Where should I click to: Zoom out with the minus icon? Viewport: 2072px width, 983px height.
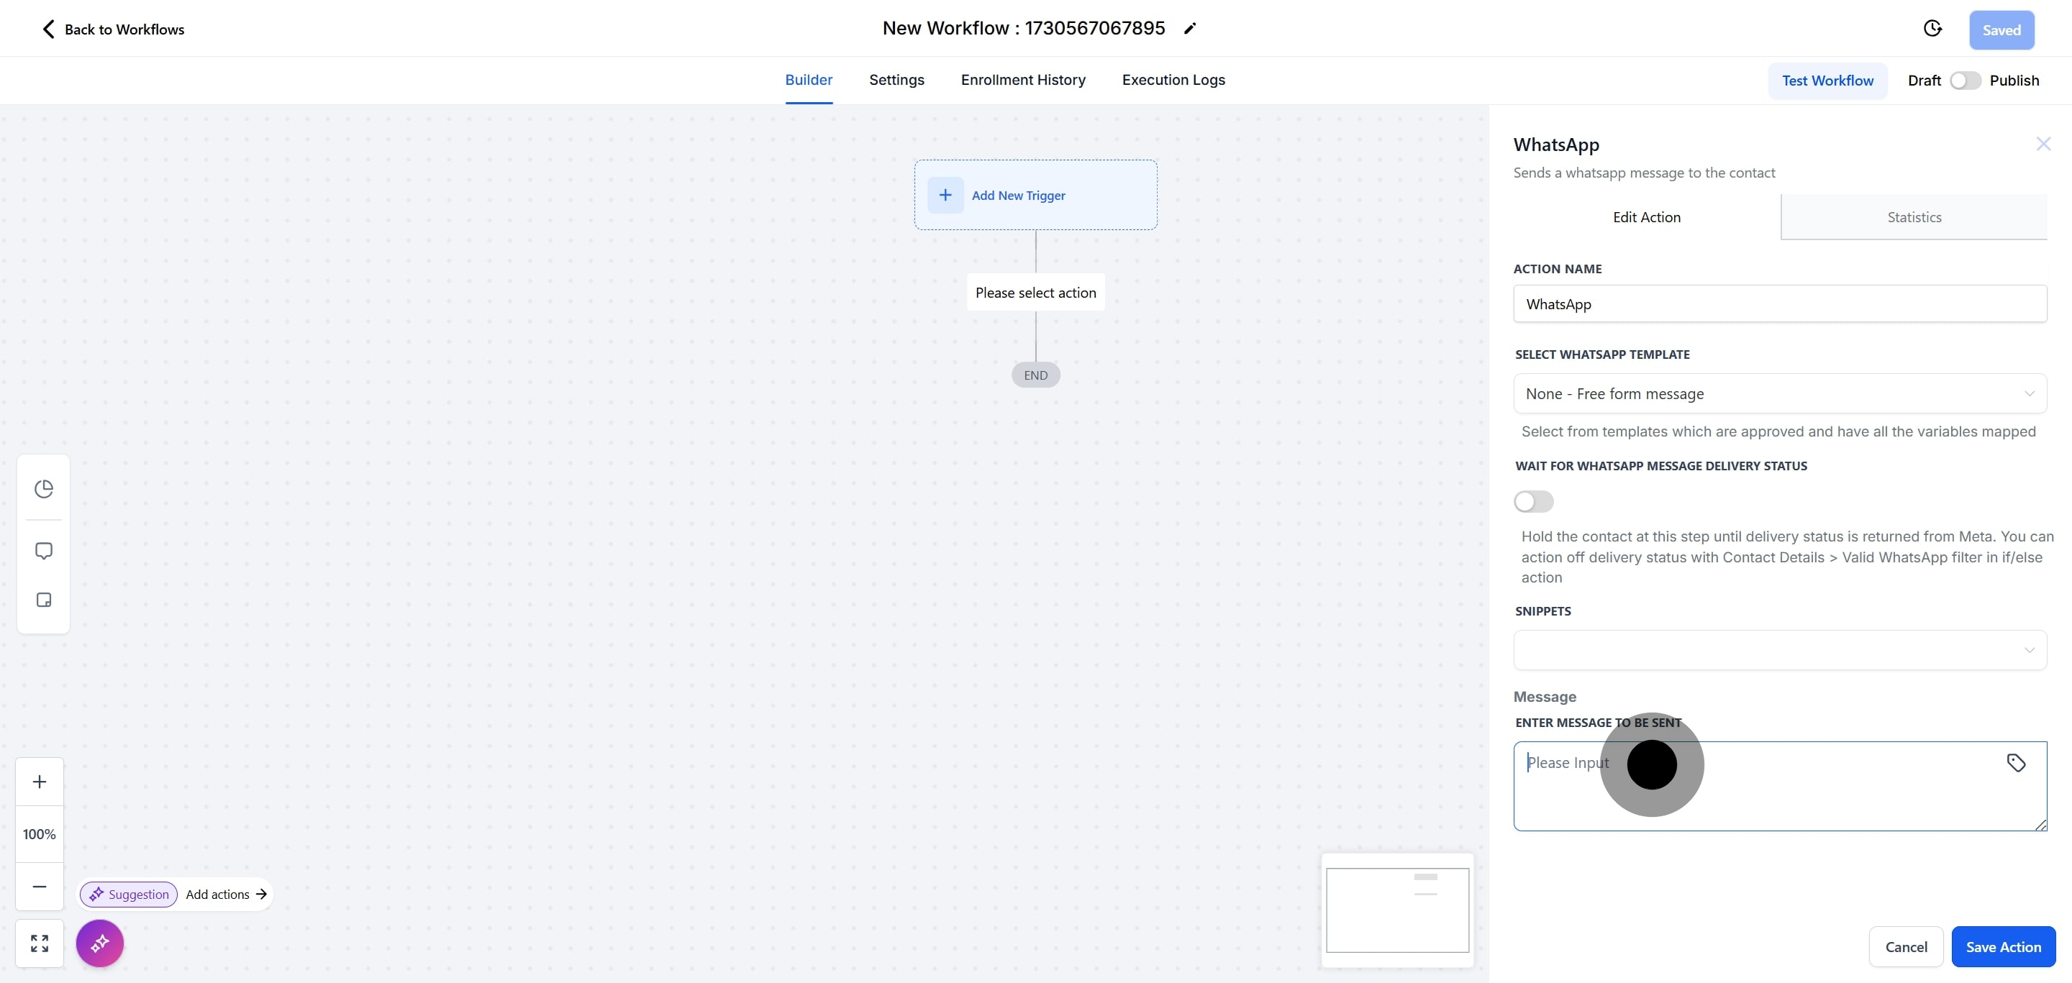(x=40, y=886)
